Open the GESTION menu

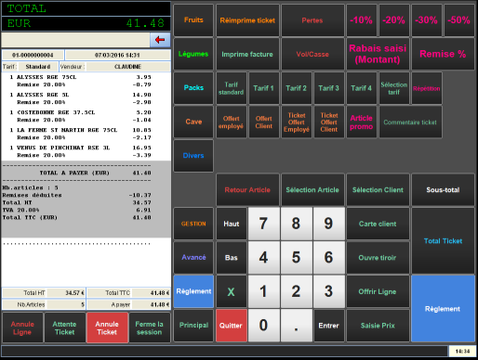coord(193,224)
